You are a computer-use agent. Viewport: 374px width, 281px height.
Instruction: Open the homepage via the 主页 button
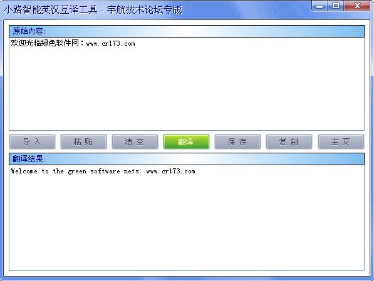[341, 142]
